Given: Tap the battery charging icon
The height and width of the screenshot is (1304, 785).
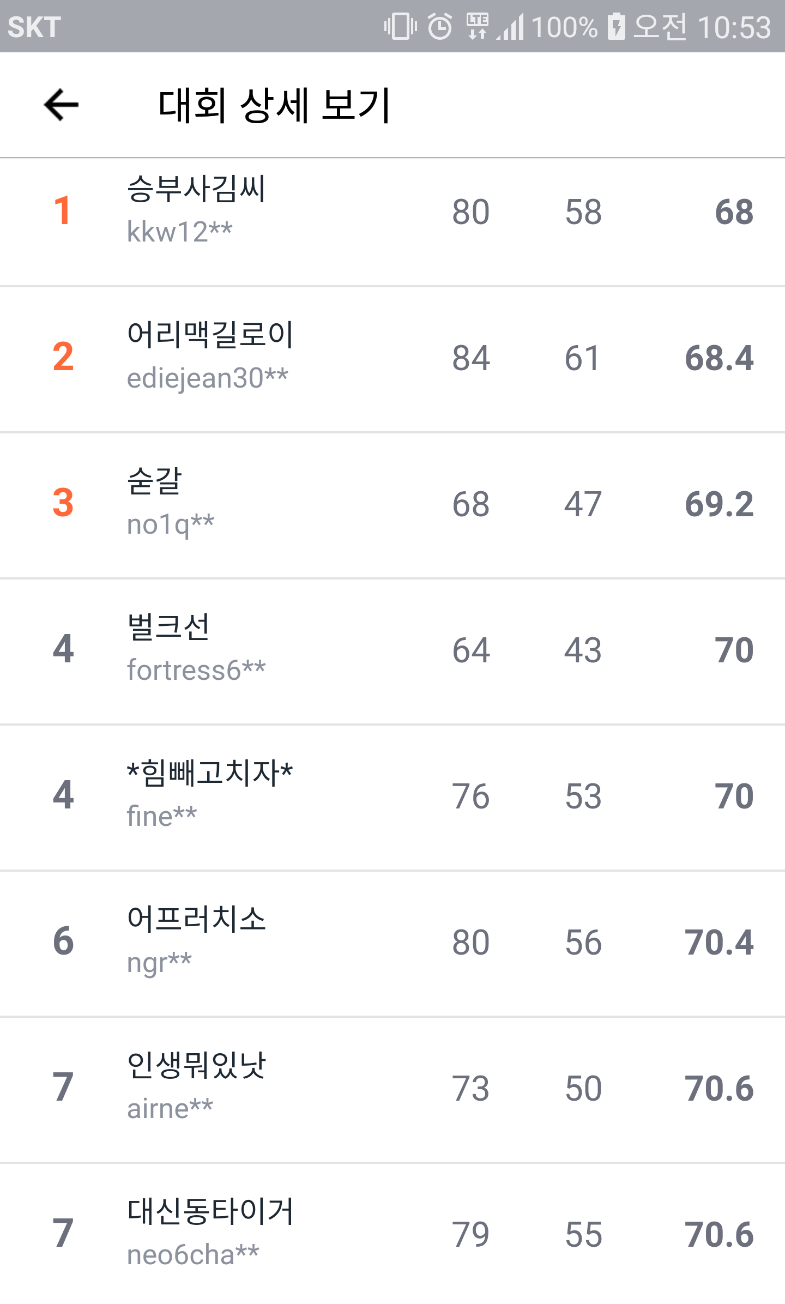Looking at the screenshot, I should pos(616,26).
